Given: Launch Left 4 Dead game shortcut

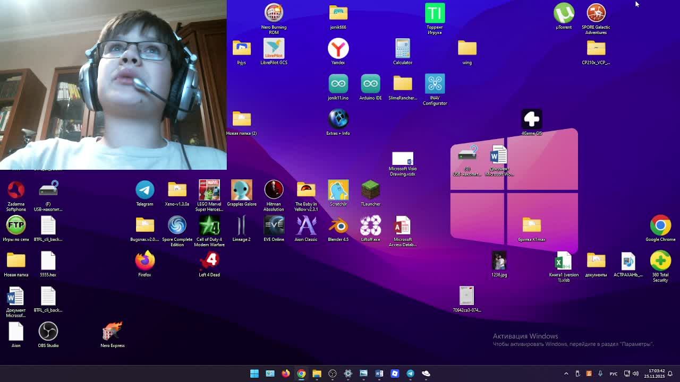Looking at the screenshot, I should [x=209, y=261].
